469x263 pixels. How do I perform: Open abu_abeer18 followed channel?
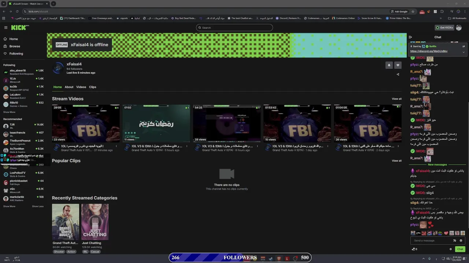[23, 72]
